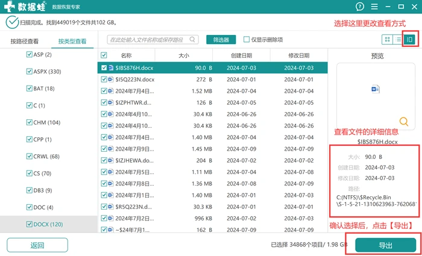Switch to grid thumbnail view
Image resolution: width=422 pixels, height=256 pixels.
point(387,40)
